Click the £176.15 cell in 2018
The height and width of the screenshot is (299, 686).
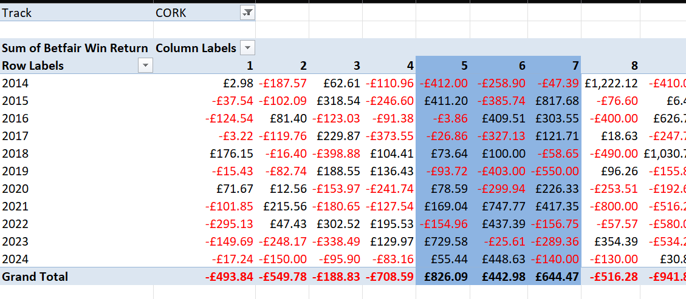coord(204,153)
